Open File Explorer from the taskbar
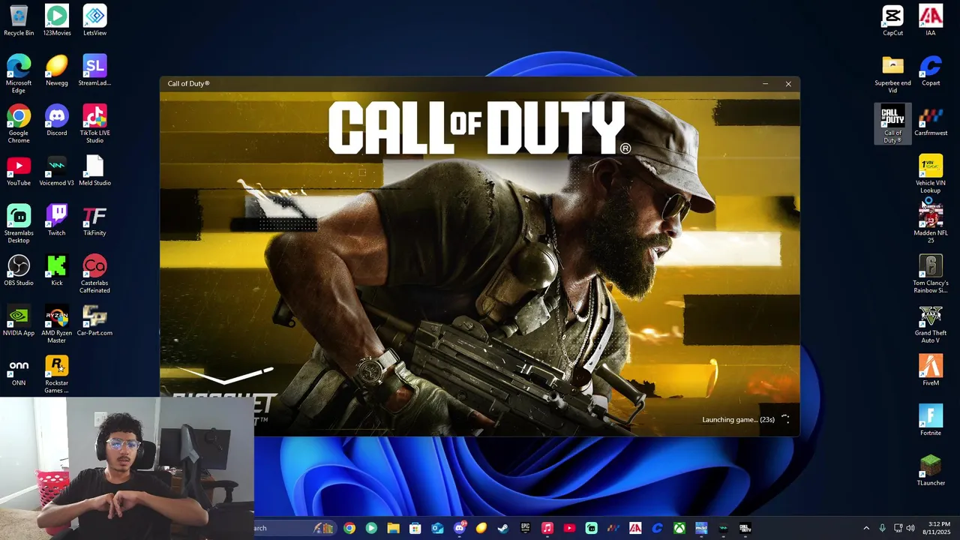 tap(393, 528)
